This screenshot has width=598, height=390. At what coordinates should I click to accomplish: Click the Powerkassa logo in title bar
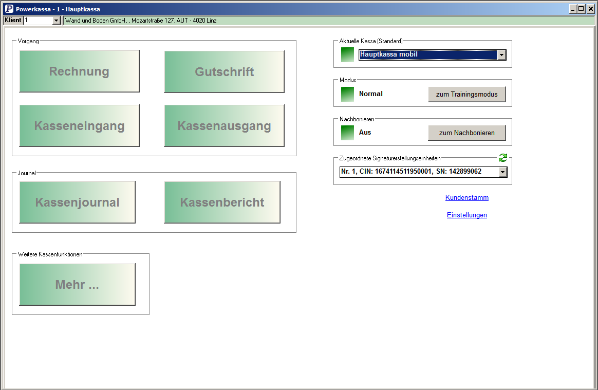click(9, 9)
